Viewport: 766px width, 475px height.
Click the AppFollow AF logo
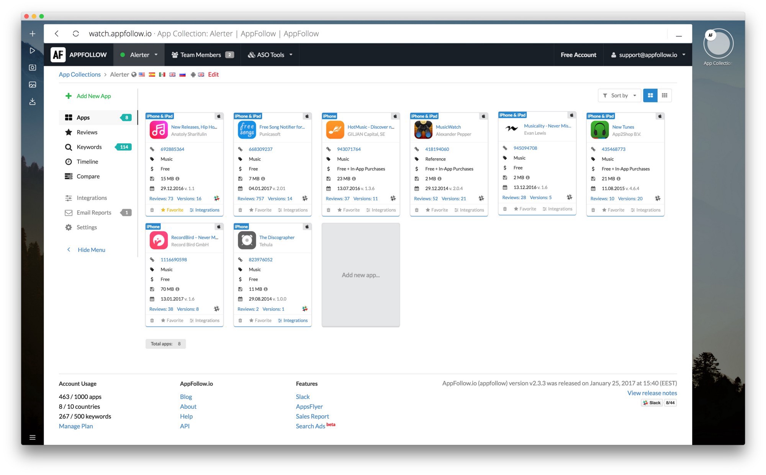click(x=58, y=55)
